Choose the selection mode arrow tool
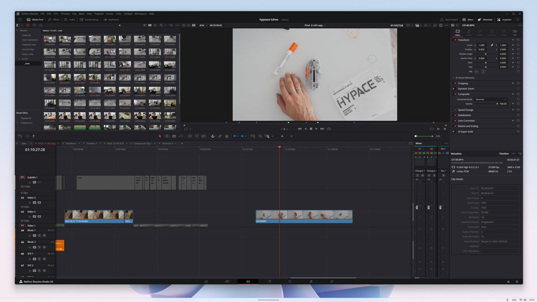 pos(160,136)
